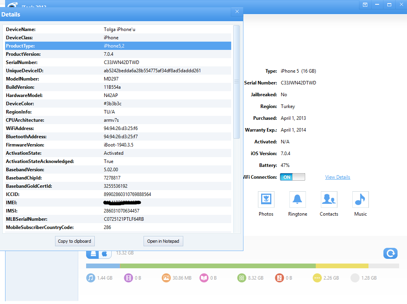Click the View Details link

pos(337,177)
